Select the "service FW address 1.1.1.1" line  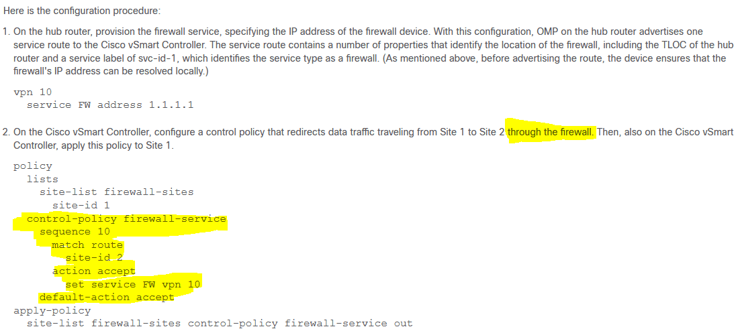click(109, 105)
